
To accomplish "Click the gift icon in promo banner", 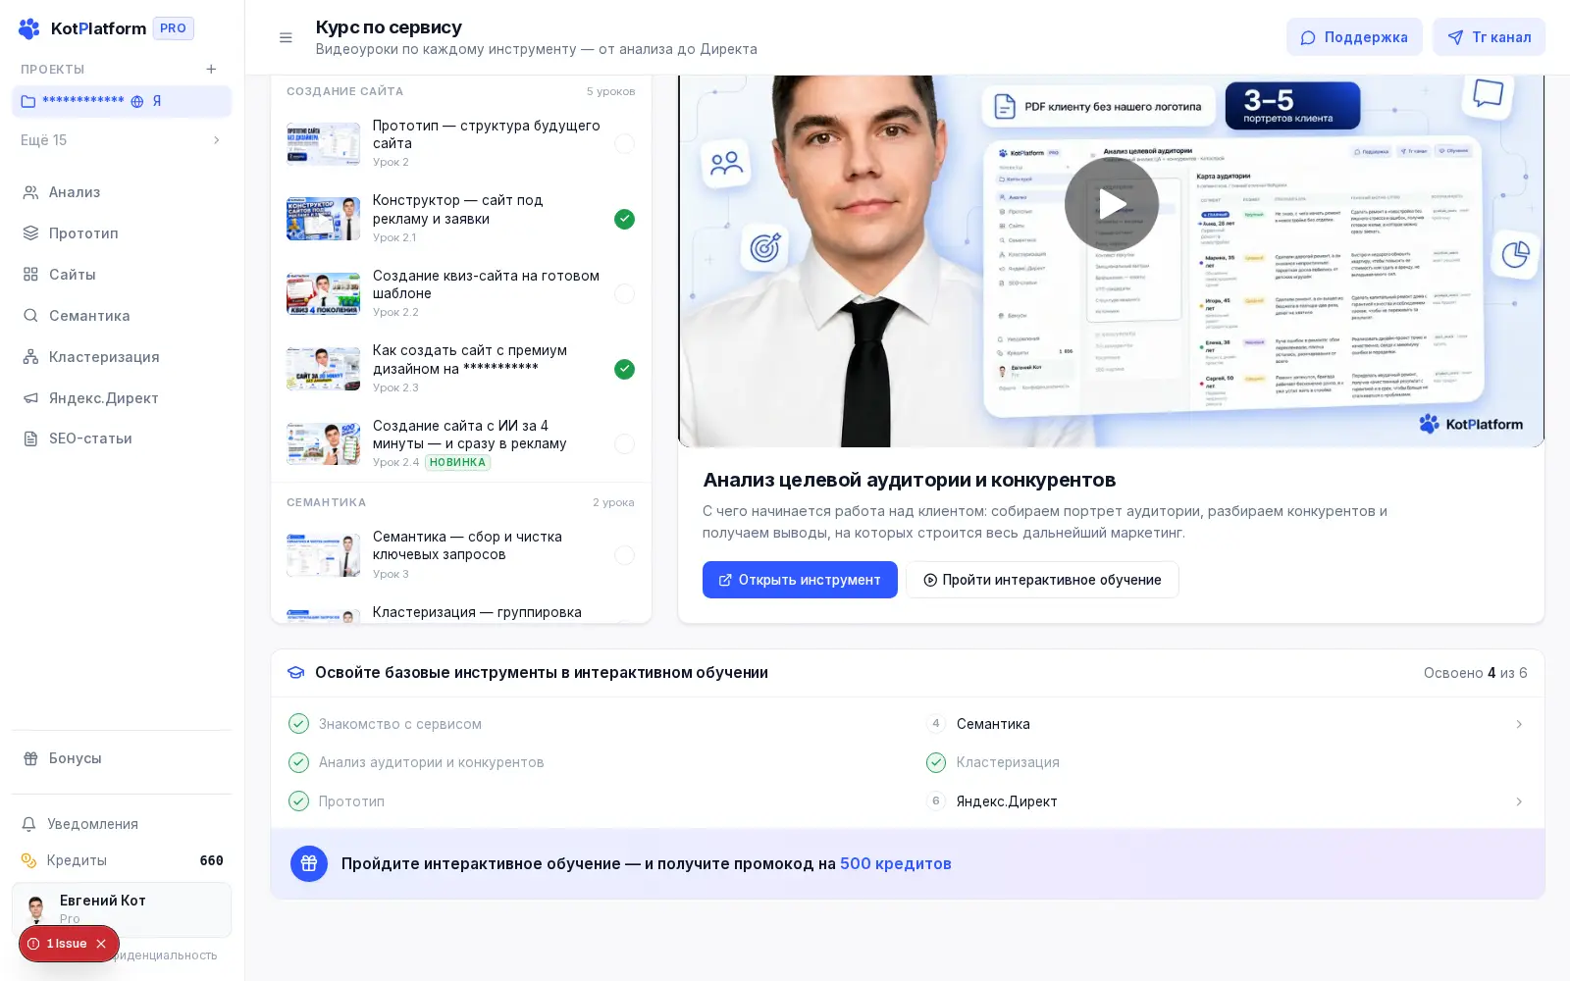I will pos(309,864).
